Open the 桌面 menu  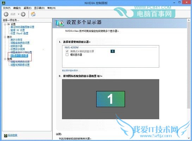coord(27,8)
